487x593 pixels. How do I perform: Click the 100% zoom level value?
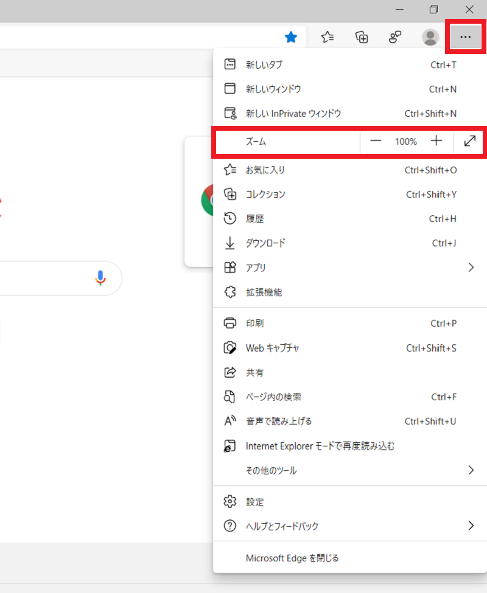point(405,142)
